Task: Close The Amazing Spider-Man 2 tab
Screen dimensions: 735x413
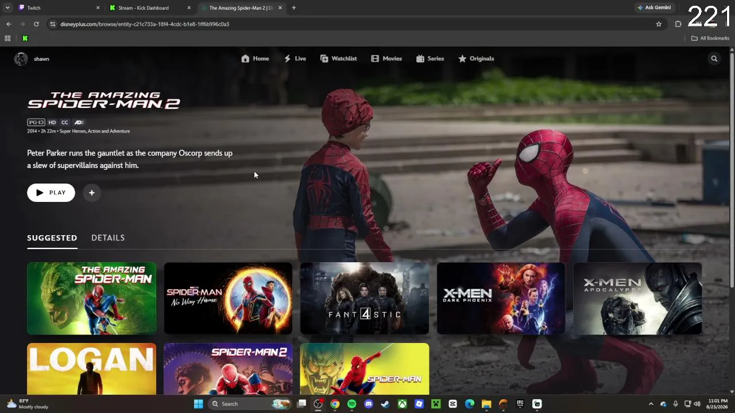Action: pyautogui.click(x=280, y=8)
